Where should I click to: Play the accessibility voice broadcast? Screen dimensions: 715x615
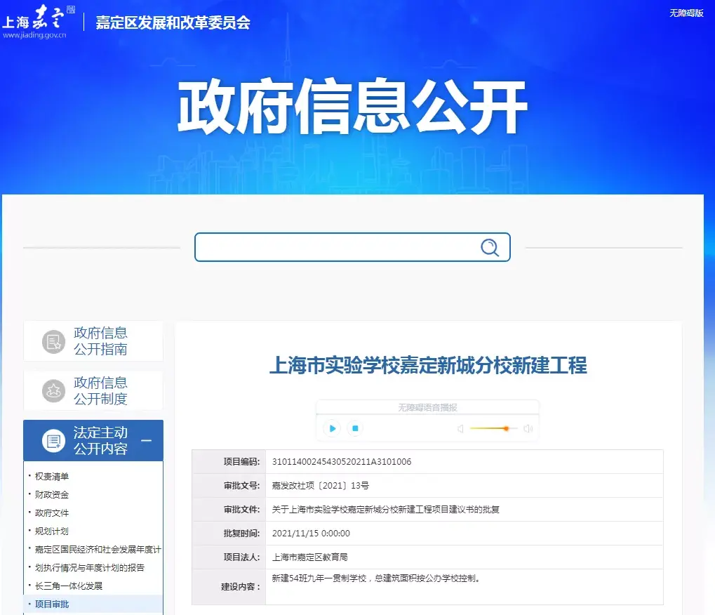tap(332, 428)
